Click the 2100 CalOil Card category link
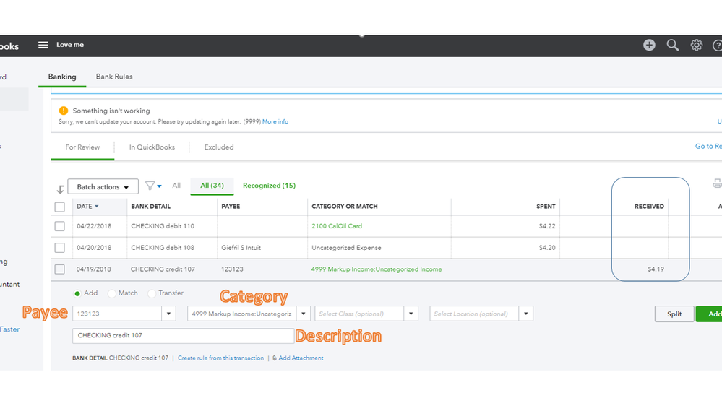Screen dimensions: 722x406 click(337, 226)
